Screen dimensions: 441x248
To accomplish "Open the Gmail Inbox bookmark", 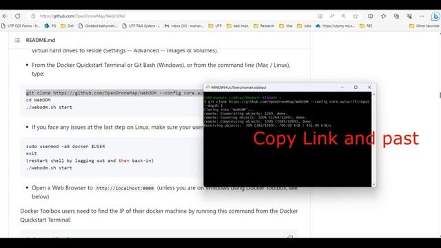I will click(x=184, y=26).
